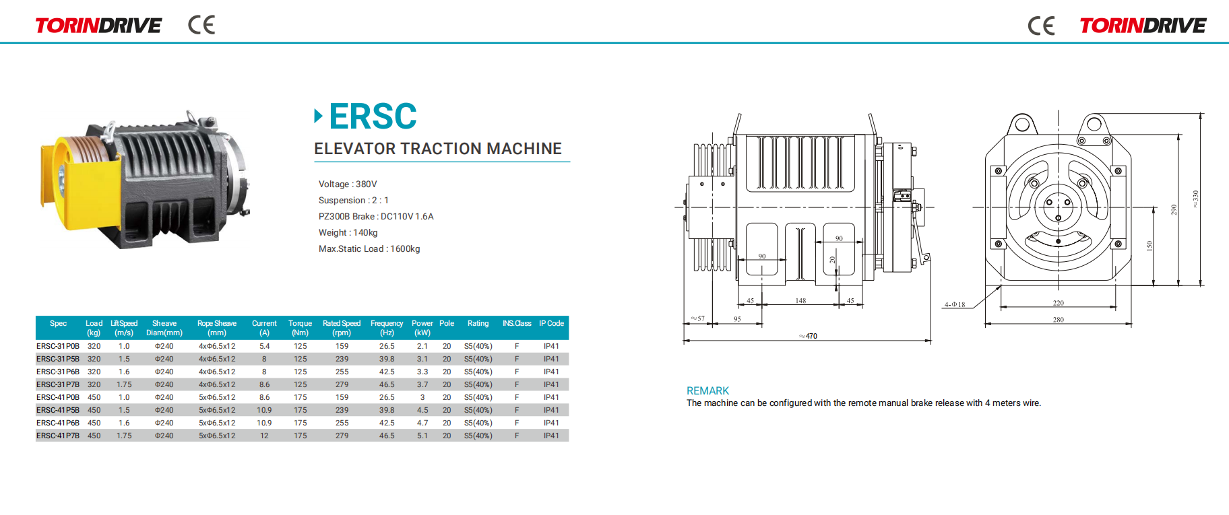
Task: Click the ≈57 dimension on side view
Action: coord(698,318)
